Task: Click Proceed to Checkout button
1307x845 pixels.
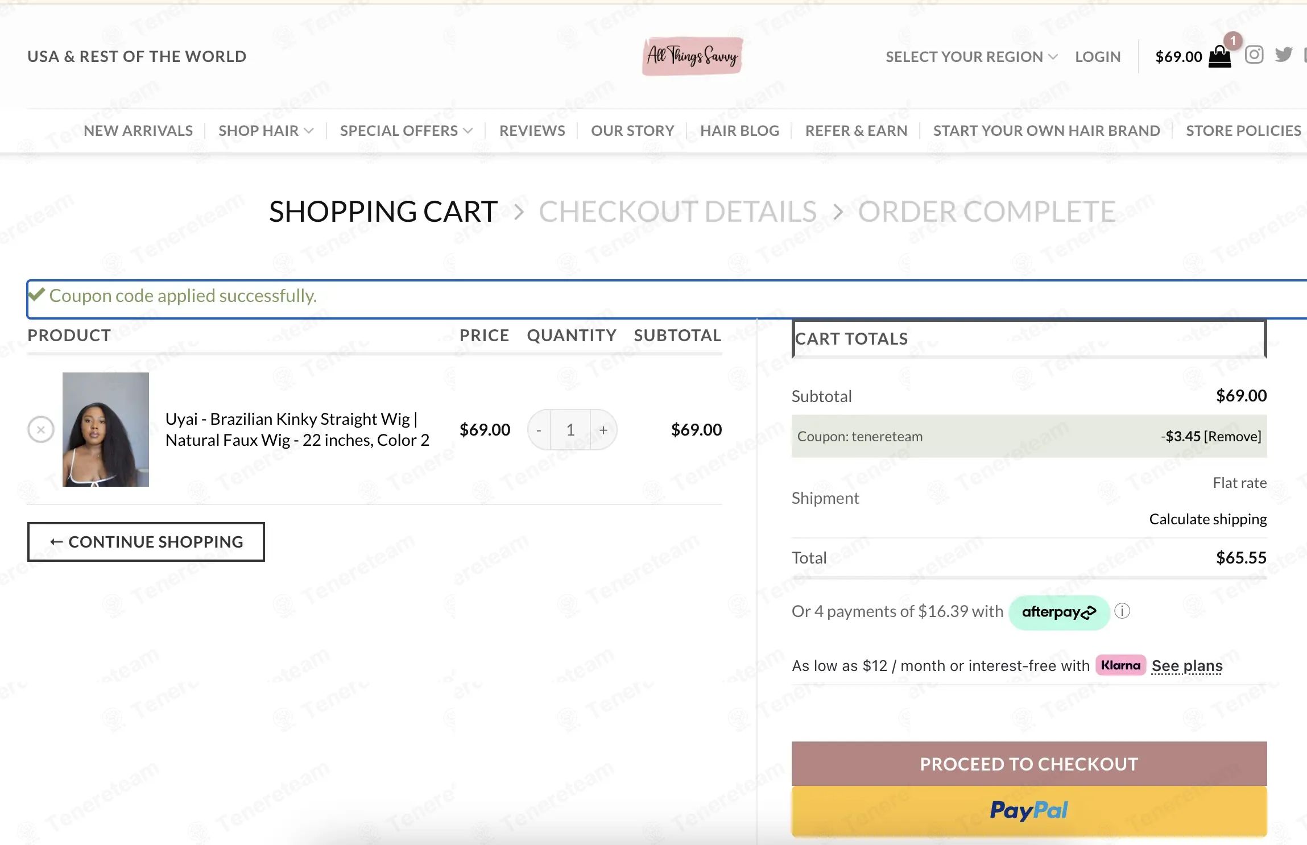Action: click(x=1029, y=764)
